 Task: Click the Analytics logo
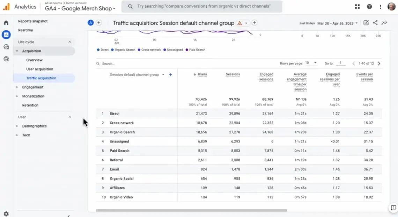pyautogui.click(x=6, y=7)
